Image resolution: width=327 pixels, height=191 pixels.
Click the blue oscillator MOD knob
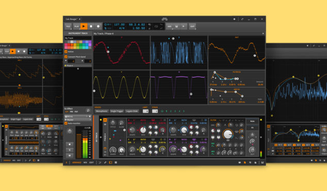click(184, 130)
